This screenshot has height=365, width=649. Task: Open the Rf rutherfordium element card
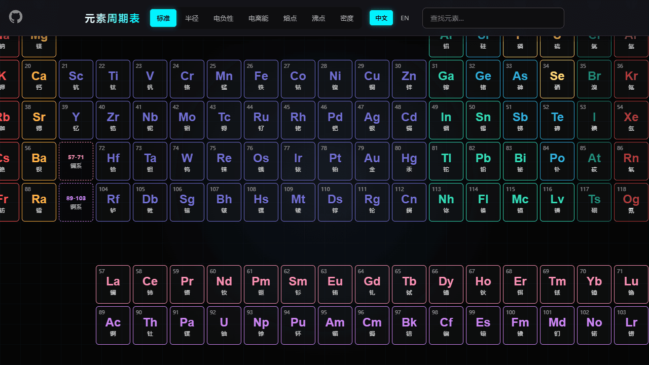click(113, 202)
